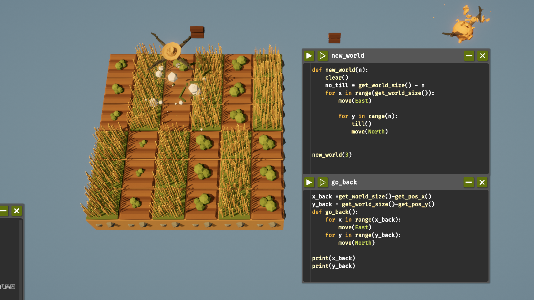Viewport: 534px width, 300px height.
Task: Step through the new_world script
Action: (322, 56)
